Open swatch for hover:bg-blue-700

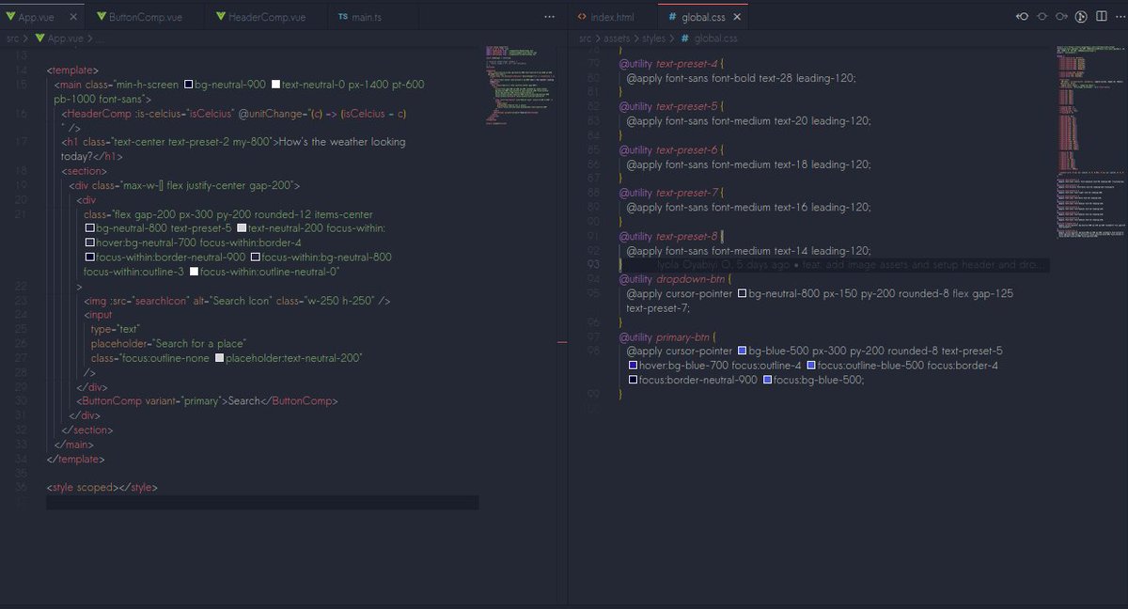point(633,366)
